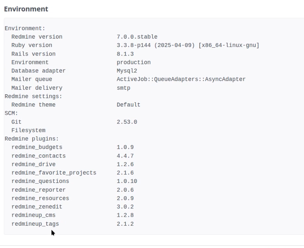Viewport: 304px width, 248px height.
Task: Click the 'Redmine version' label
Action: [37, 37]
